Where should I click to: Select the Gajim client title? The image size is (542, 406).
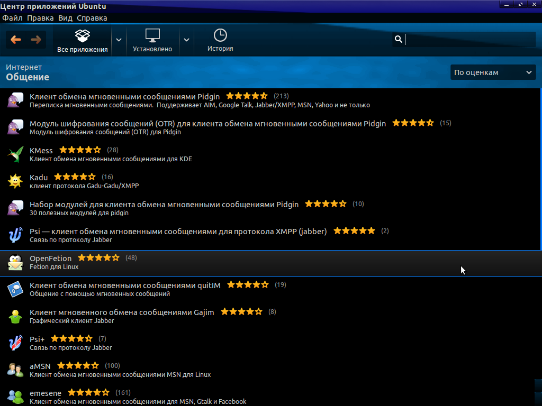(122, 312)
